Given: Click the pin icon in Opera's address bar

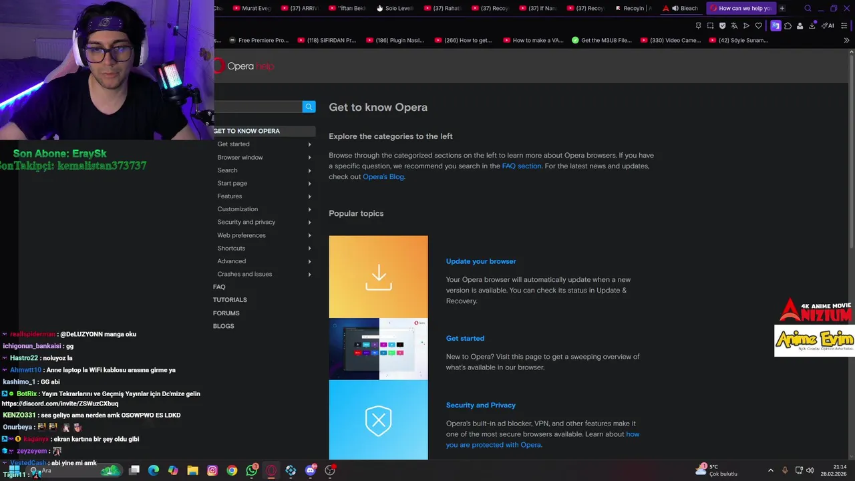Looking at the screenshot, I should coord(698,26).
